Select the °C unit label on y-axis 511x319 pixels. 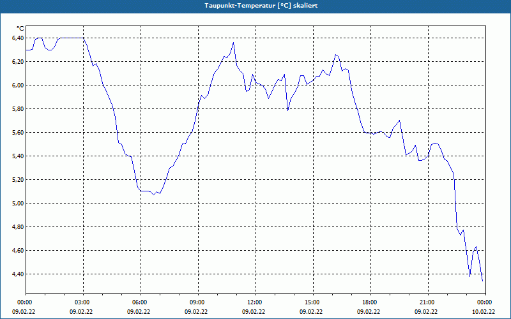point(20,29)
